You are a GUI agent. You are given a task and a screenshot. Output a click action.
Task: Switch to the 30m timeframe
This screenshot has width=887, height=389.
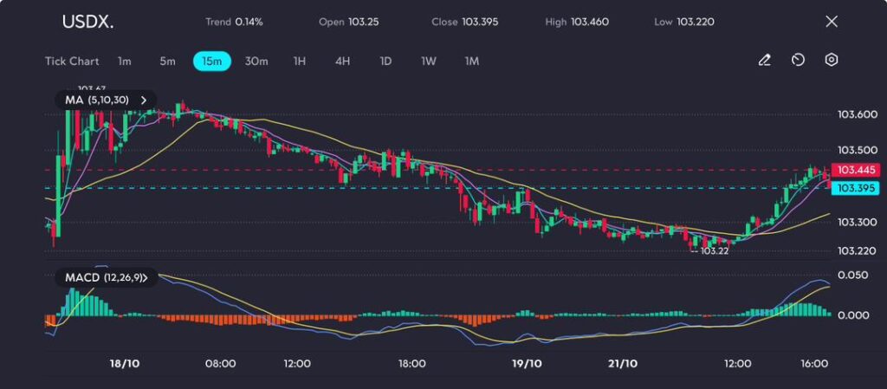(x=256, y=62)
